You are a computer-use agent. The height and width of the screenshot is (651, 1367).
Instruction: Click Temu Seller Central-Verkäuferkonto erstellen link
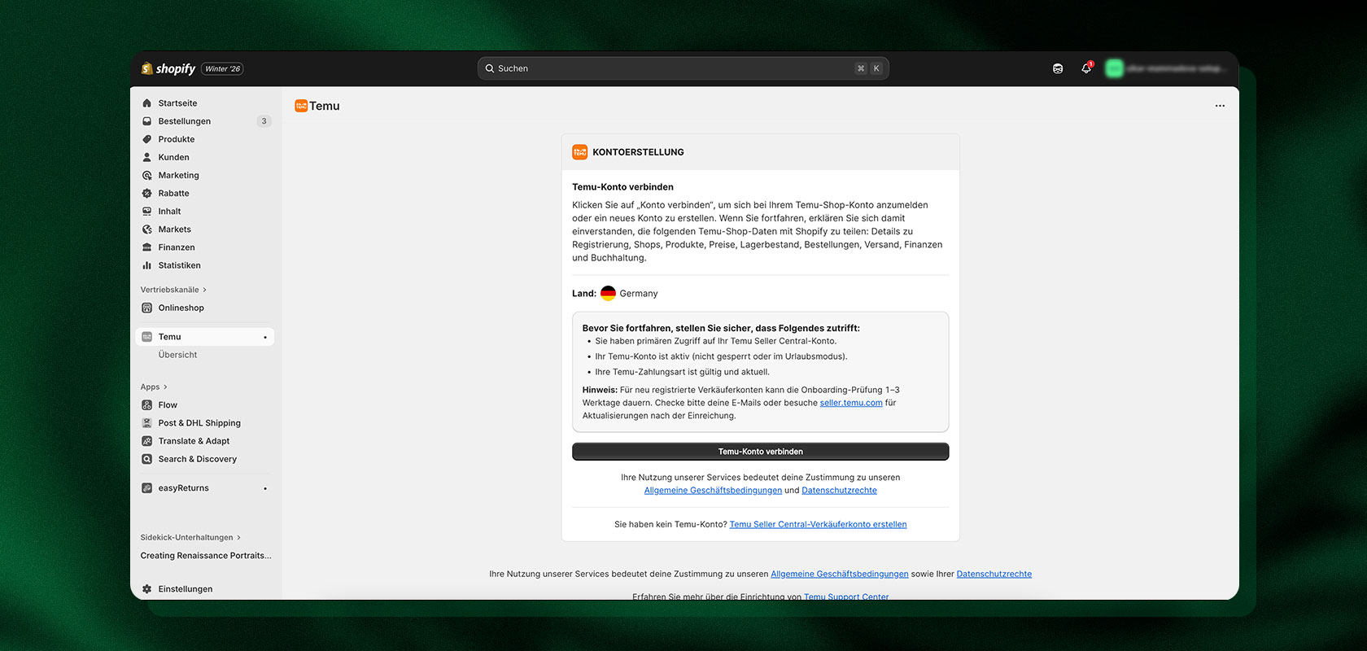(818, 525)
